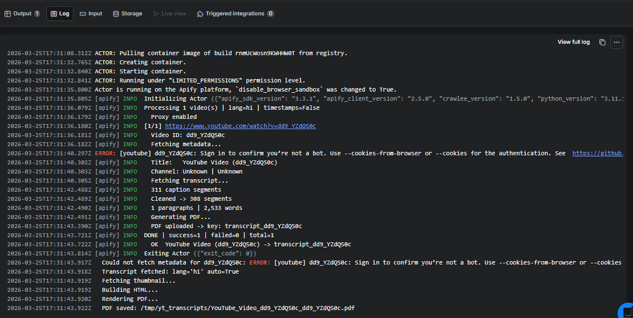Image resolution: width=633 pixels, height=318 pixels.
Task: Open the three-dots log options menu
Action: (x=616, y=42)
